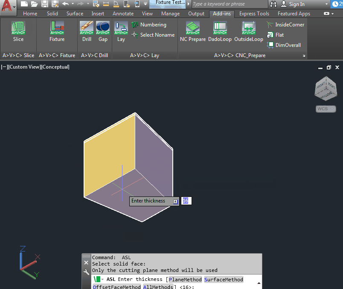The width and height of the screenshot is (343, 289).
Task: Launch the Drill tool
Action: 87,32
